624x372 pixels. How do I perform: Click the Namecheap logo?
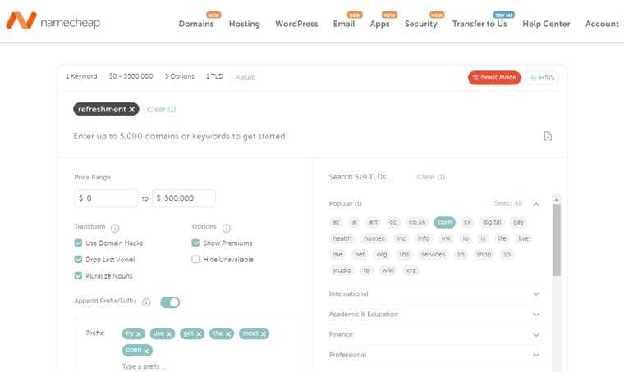[x=53, y=21]
